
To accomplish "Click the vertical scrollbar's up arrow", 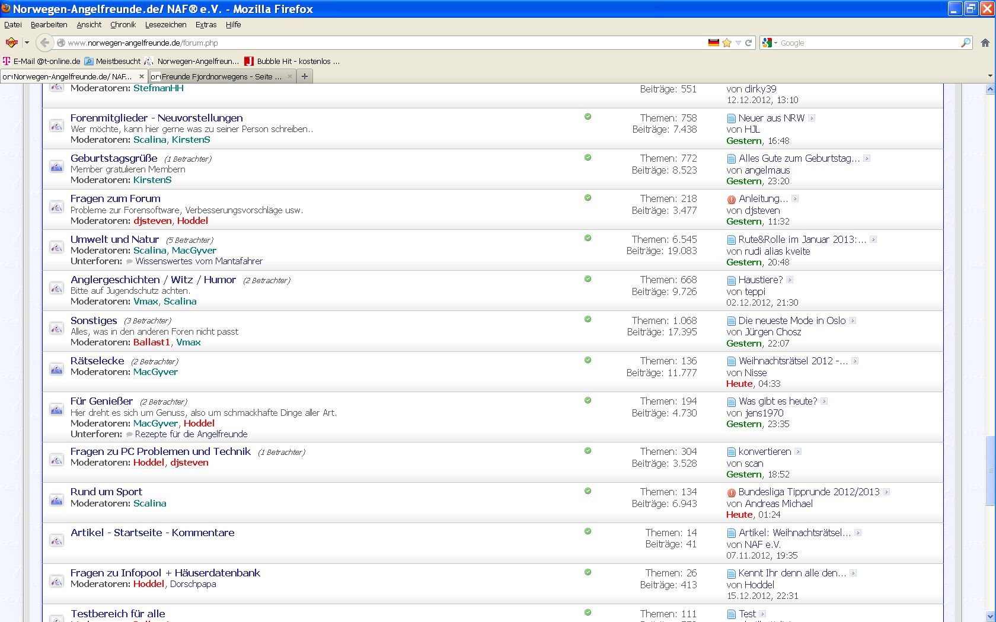I will click(x=989, y=89).
